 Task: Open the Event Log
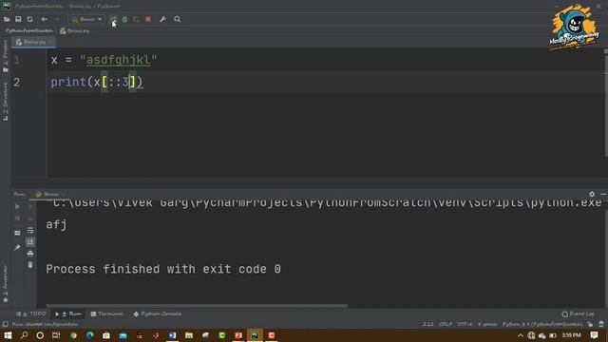tap(579, 313)
